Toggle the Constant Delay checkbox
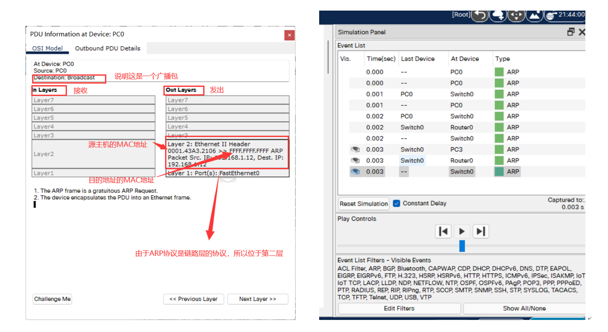 click(397, 203)
